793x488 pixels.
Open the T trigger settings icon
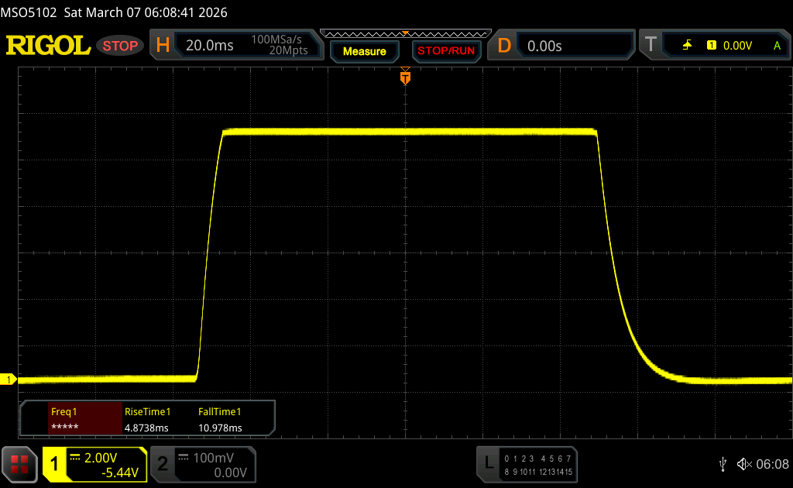click(x=651, y=46)
